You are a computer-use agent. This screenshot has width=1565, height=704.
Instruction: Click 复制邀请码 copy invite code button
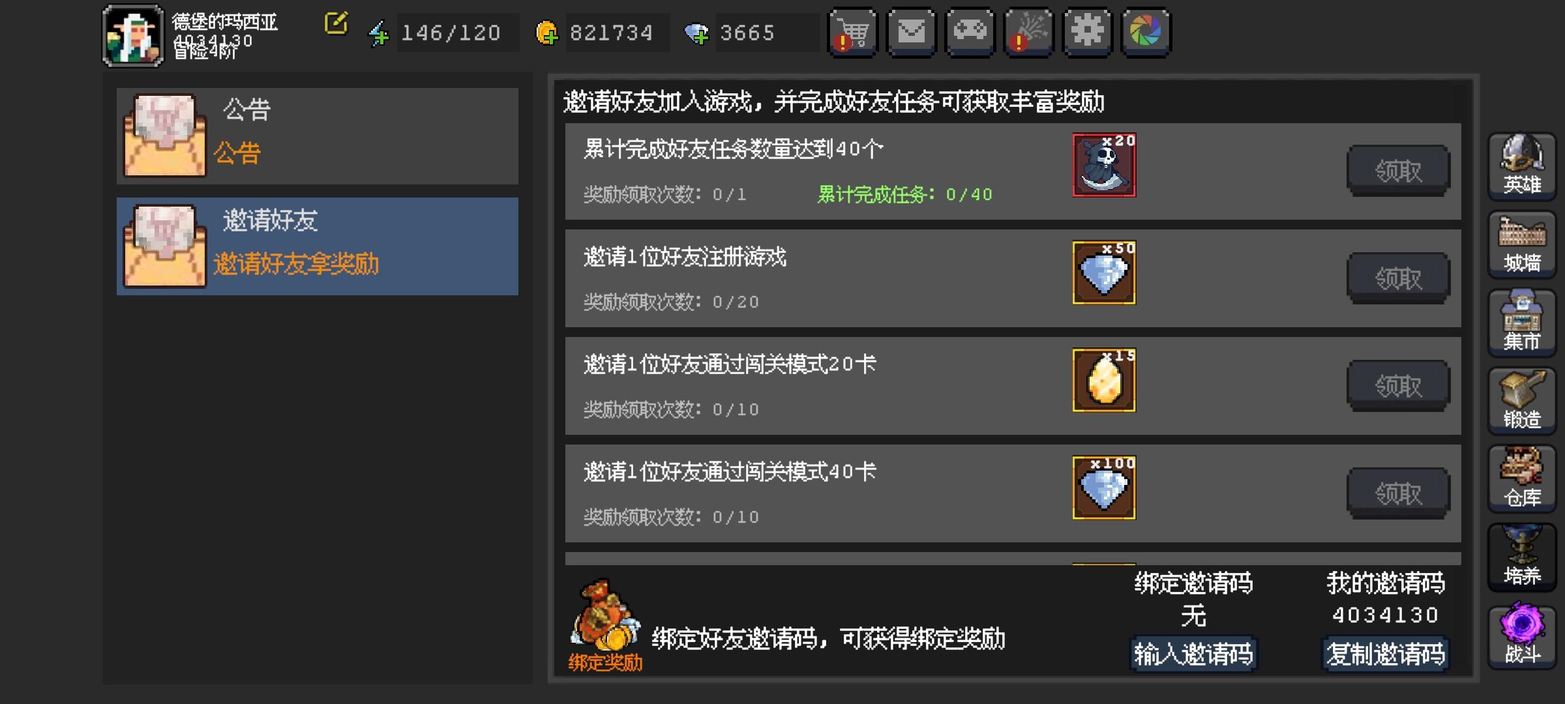[1386, 654]
